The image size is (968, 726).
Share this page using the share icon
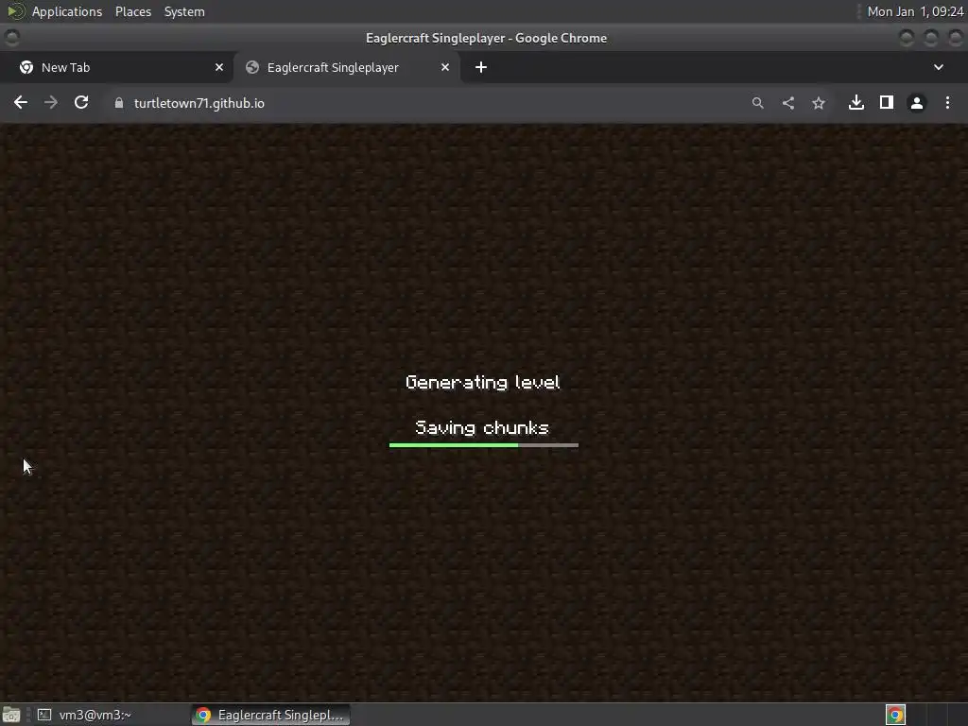tap(787, 103)
